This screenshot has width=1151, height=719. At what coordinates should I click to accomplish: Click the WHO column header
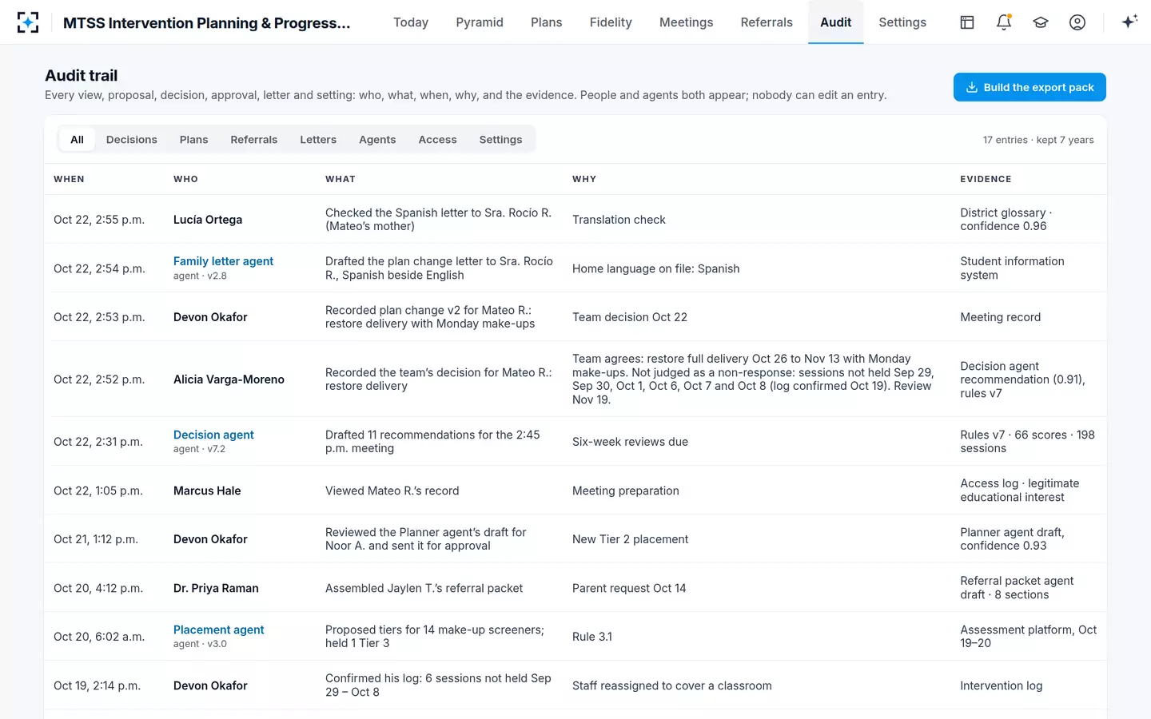point(185,179)
